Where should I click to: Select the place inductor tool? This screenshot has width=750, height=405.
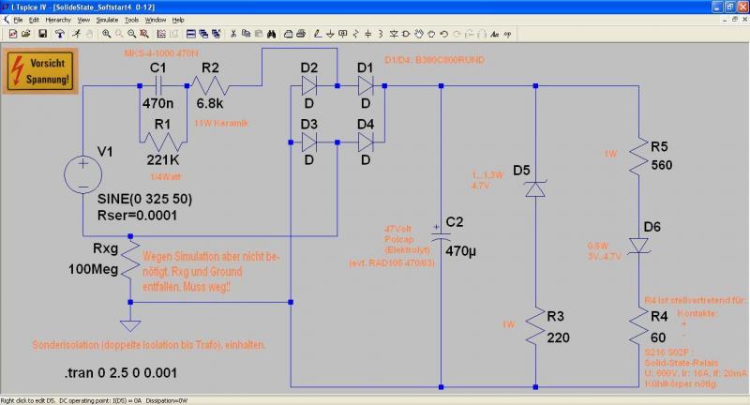[x=381, y=34]
